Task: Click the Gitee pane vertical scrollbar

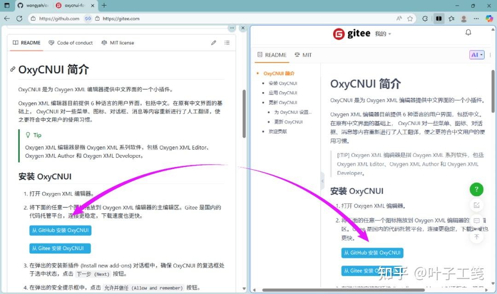Action: click(x=493, y=91)
